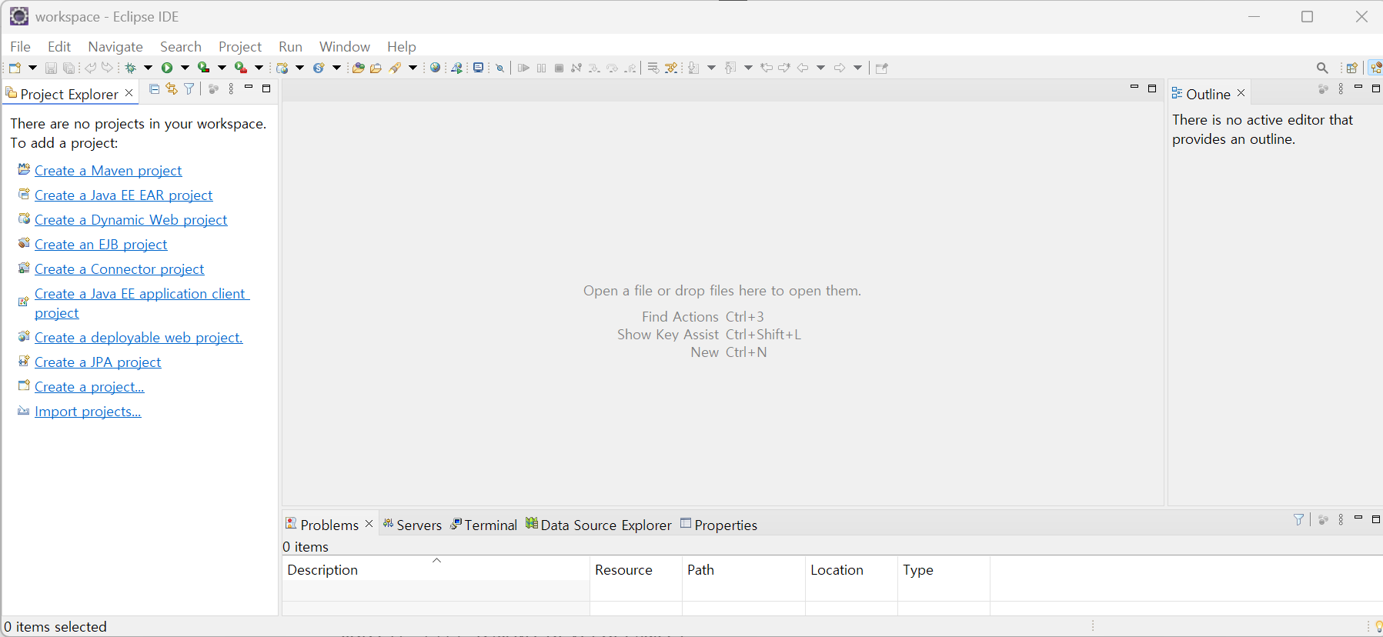
Task: Maximize the editor area
Action: (1152, 88)
